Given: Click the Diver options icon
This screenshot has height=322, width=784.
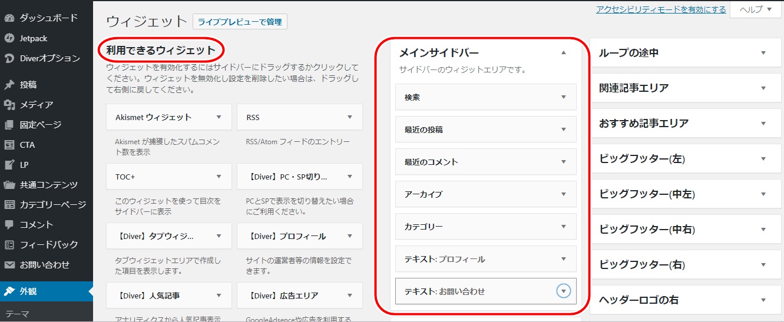Looking at the screenshot, I should pos(9,58).
